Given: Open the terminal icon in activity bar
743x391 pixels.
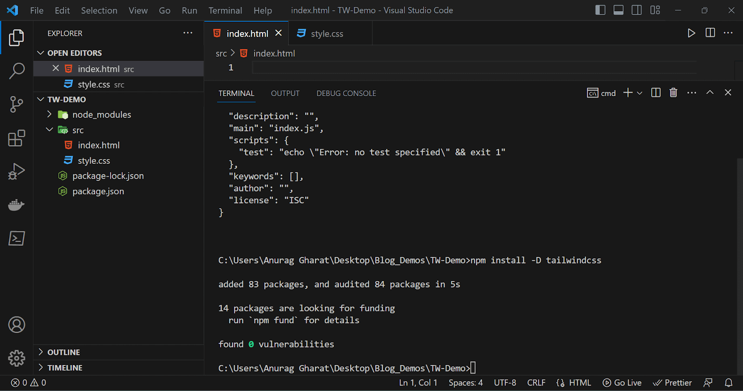Looking at the screenshot, I should pyautogui.click(x=16, y=238).
